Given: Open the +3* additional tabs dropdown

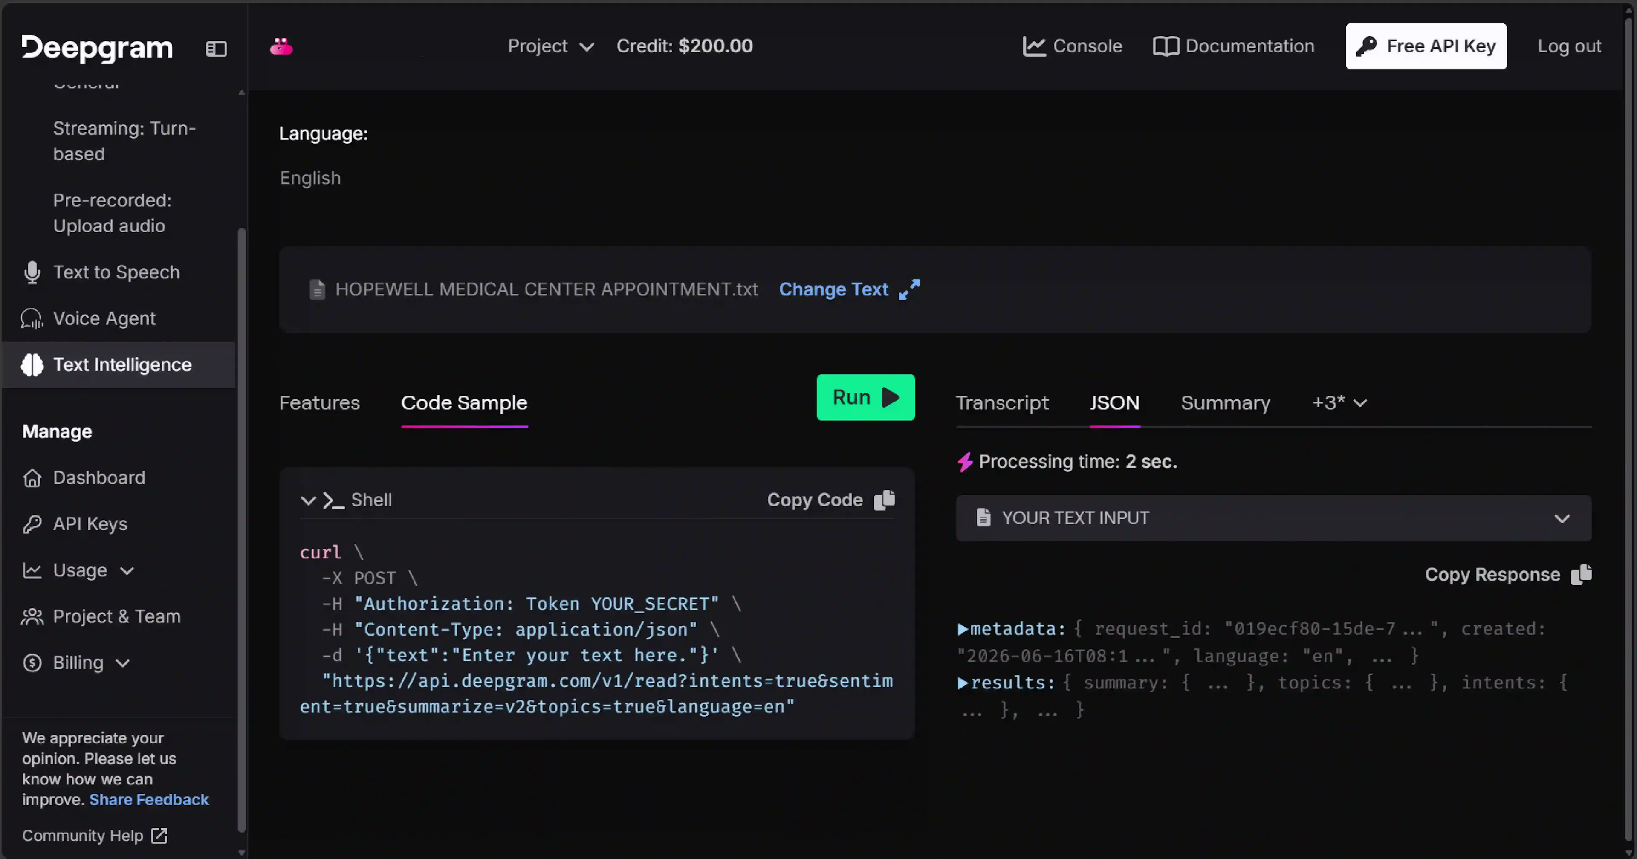Looking at the screenshot, I should coord(1339,403).
